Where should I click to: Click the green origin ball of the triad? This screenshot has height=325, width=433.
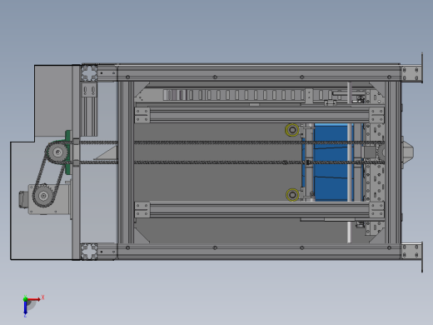click(25, 299)
